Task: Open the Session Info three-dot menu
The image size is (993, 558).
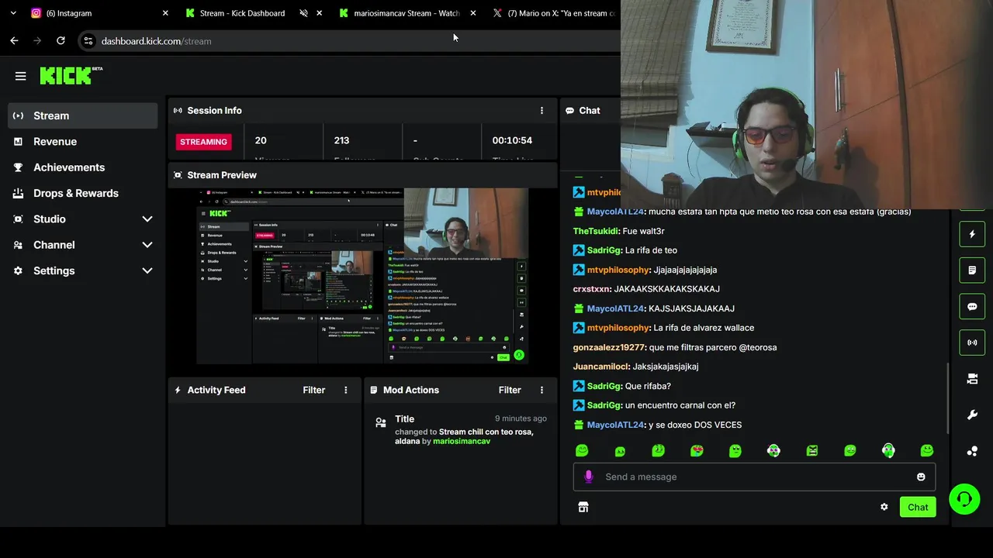Action: 541,111
